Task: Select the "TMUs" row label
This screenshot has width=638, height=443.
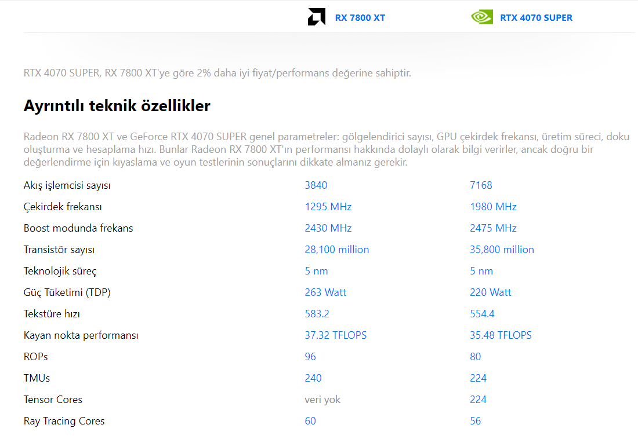Action: click(37, 378)
